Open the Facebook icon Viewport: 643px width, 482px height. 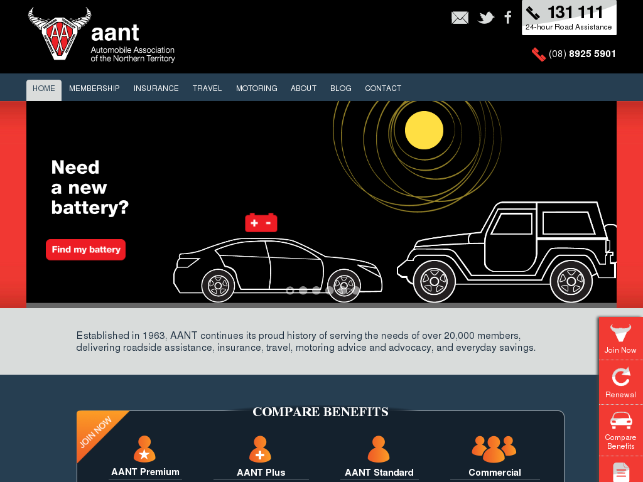coord(507,18)
